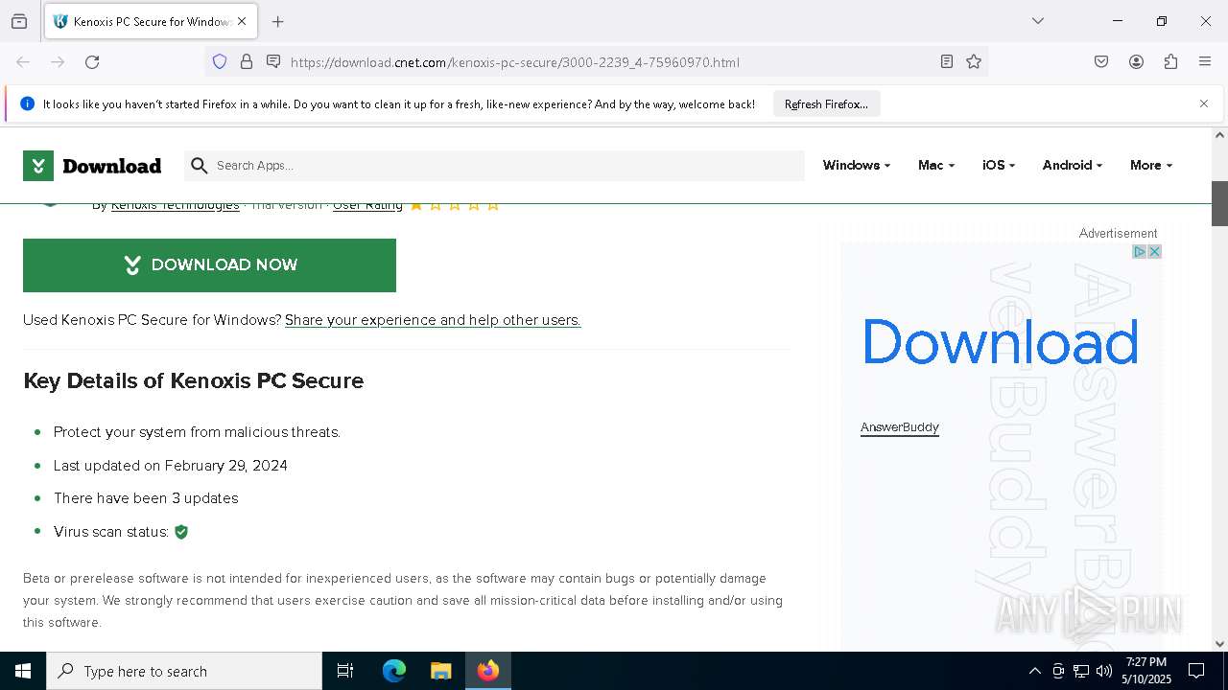Open Share your experience link
Screen dimensions: 1228x690
click(x=433, y=320)
